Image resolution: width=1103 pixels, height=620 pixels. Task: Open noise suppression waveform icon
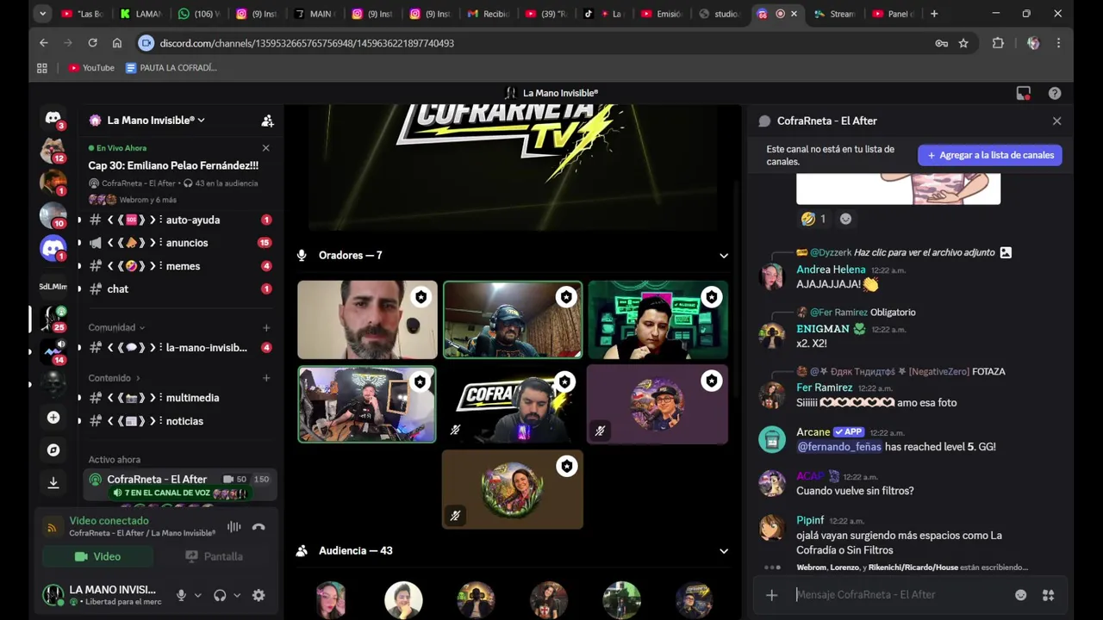click(234, 527)
